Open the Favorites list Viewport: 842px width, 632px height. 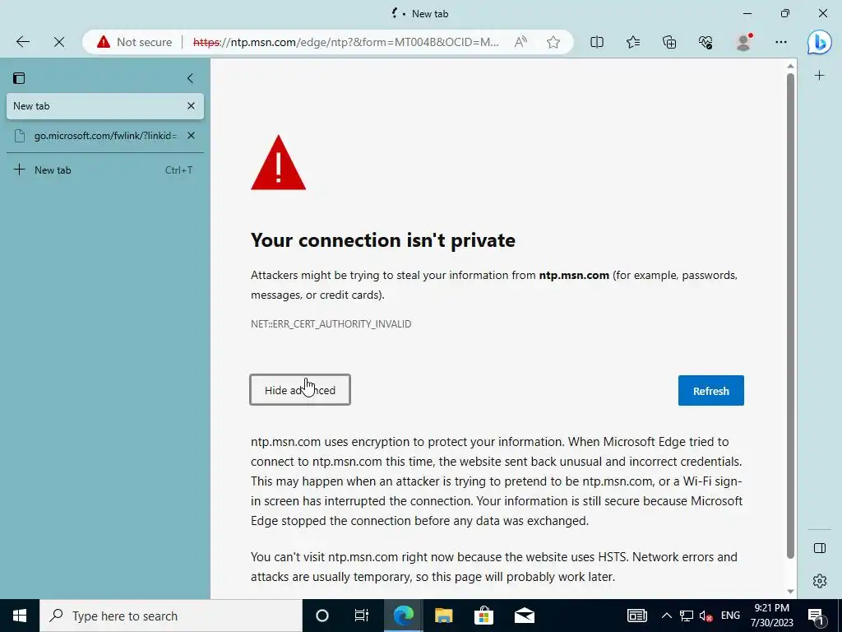point(633,42)
